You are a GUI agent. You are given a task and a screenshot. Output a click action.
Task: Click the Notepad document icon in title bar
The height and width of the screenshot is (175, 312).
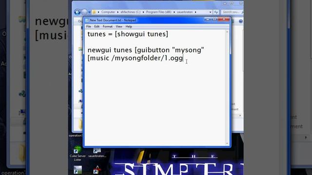point(87,20)
